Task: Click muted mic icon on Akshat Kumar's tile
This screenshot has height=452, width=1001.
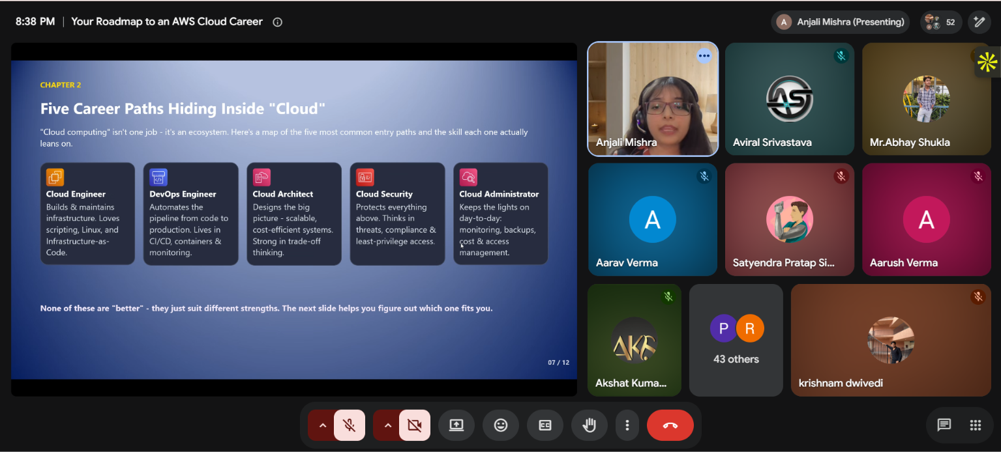Action: click(668, 297)
